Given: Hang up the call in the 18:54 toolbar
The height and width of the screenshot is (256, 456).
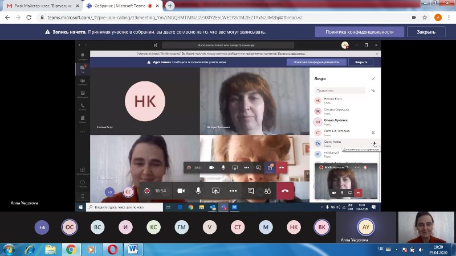Looking at the screenshot, I should [x=285, y=191].
